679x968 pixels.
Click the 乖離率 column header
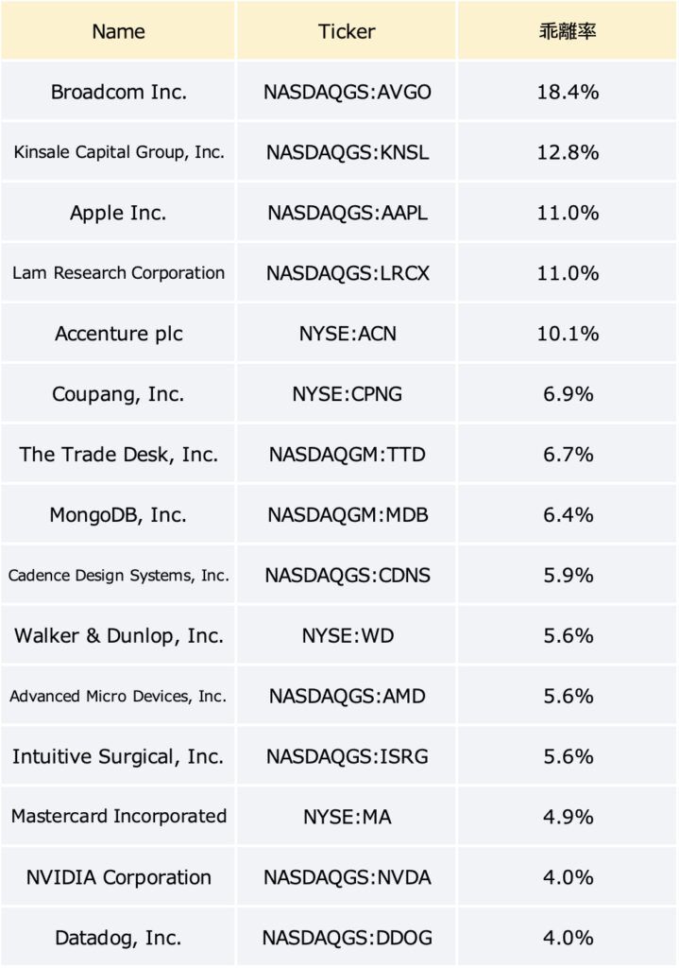567,31
